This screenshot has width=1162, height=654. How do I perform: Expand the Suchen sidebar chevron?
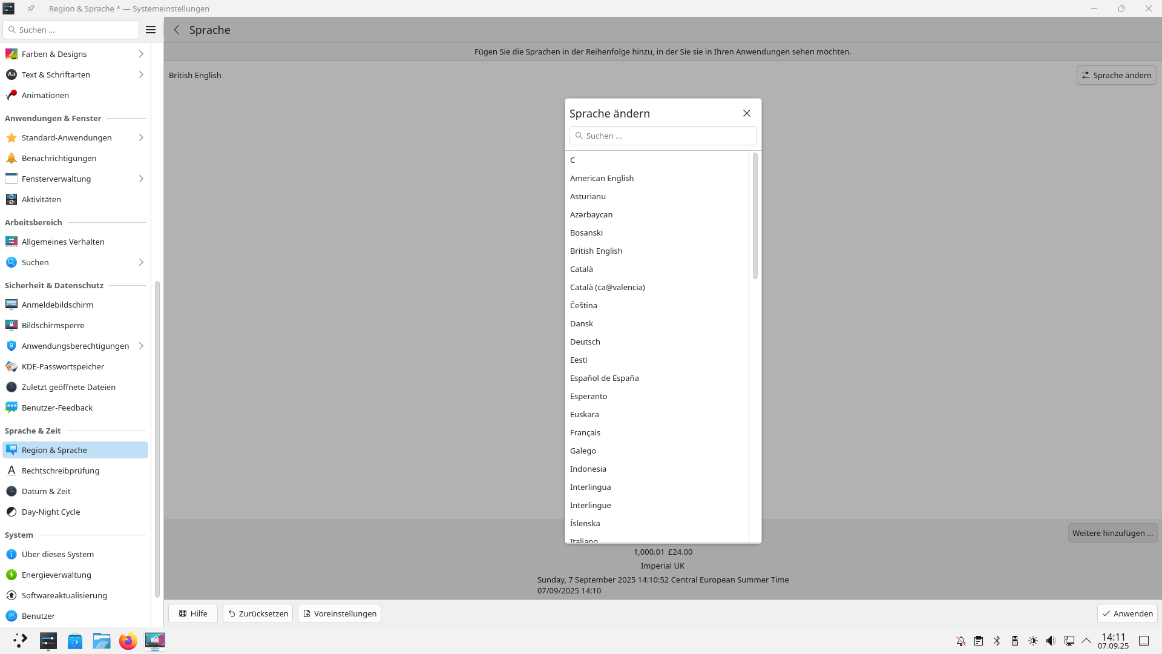(141, 262)
